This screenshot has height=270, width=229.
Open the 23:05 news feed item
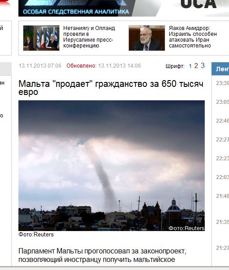point(222,102)
